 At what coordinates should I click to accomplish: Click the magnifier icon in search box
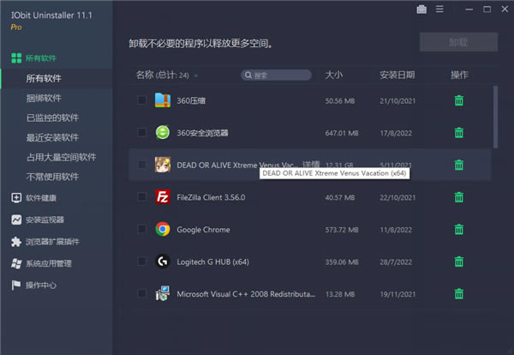(248, 75)
